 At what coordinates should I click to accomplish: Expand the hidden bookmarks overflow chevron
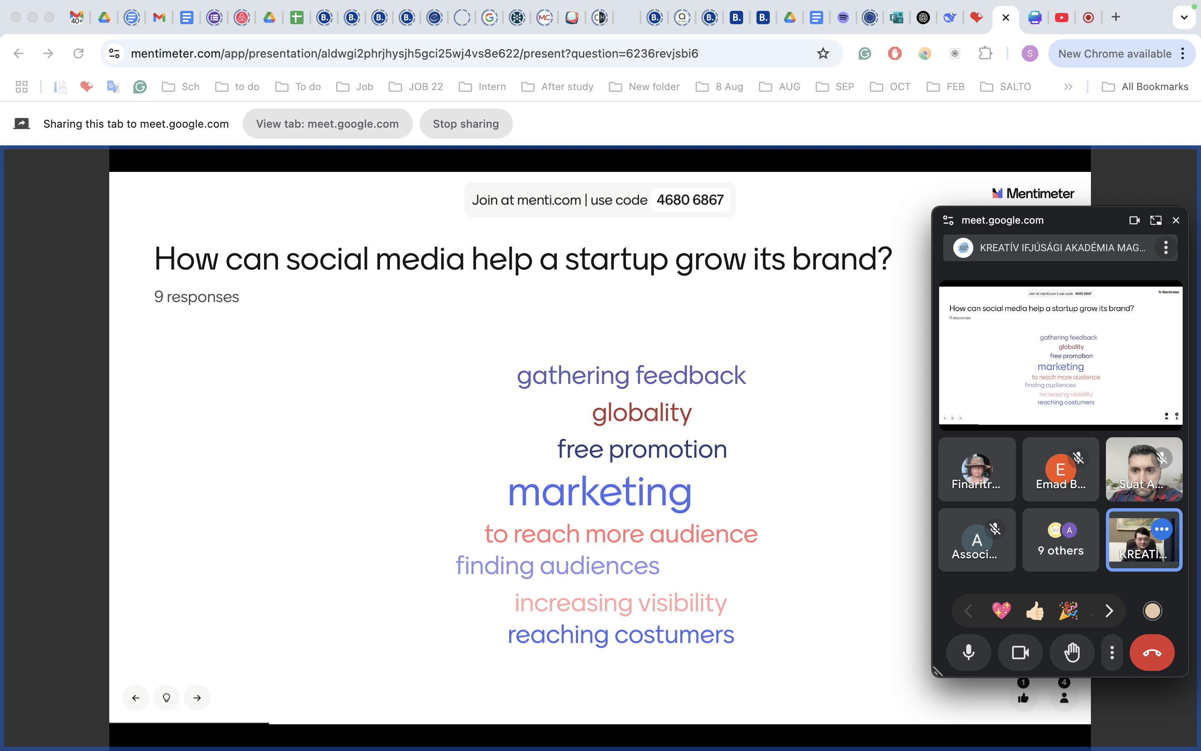(x=1068, y=87)
